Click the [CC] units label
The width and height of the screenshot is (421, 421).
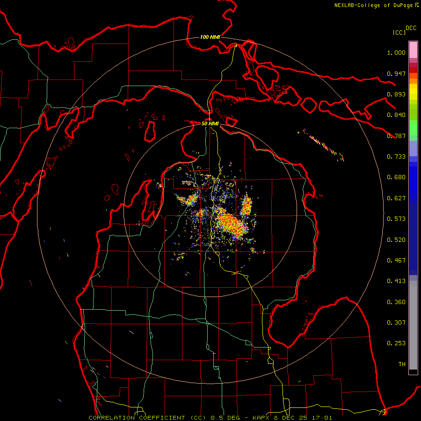tap(399, 32)
